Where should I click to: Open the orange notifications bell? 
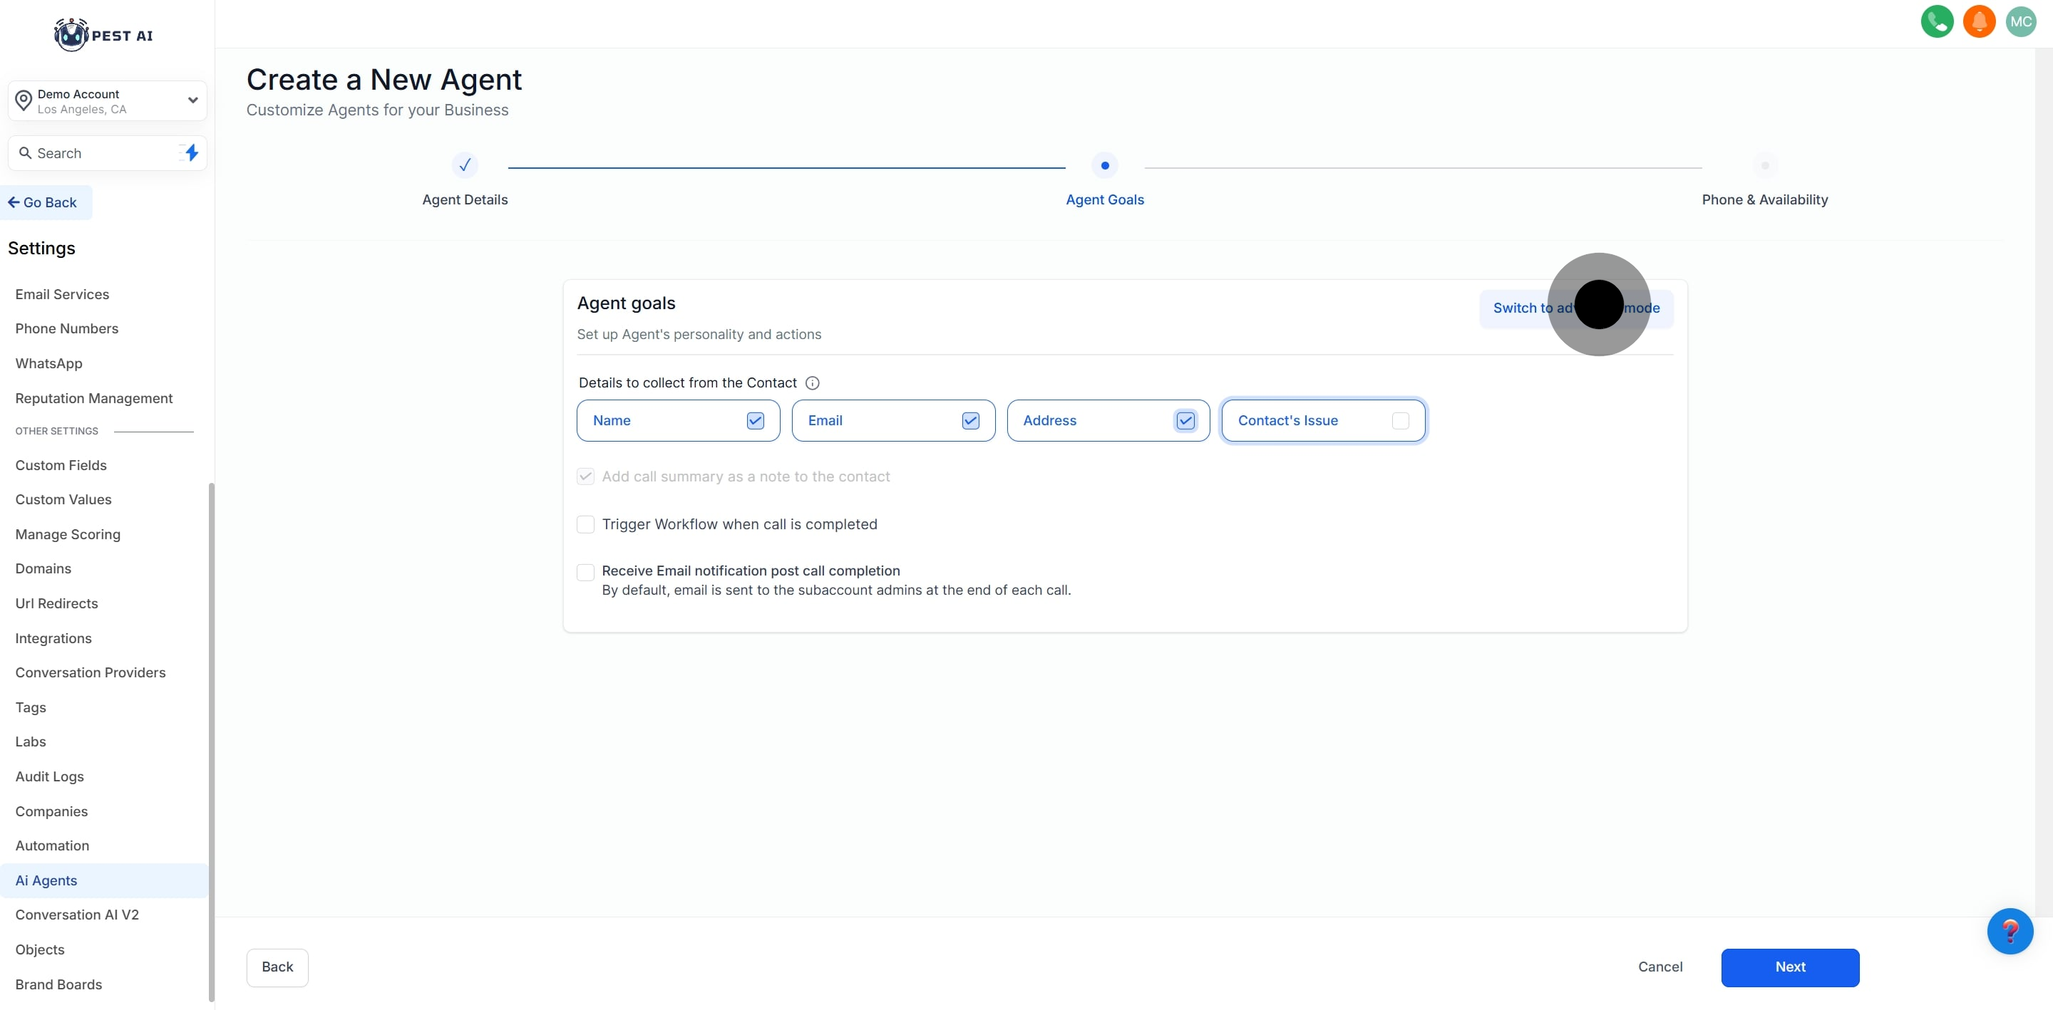(x=1978, y=21)
